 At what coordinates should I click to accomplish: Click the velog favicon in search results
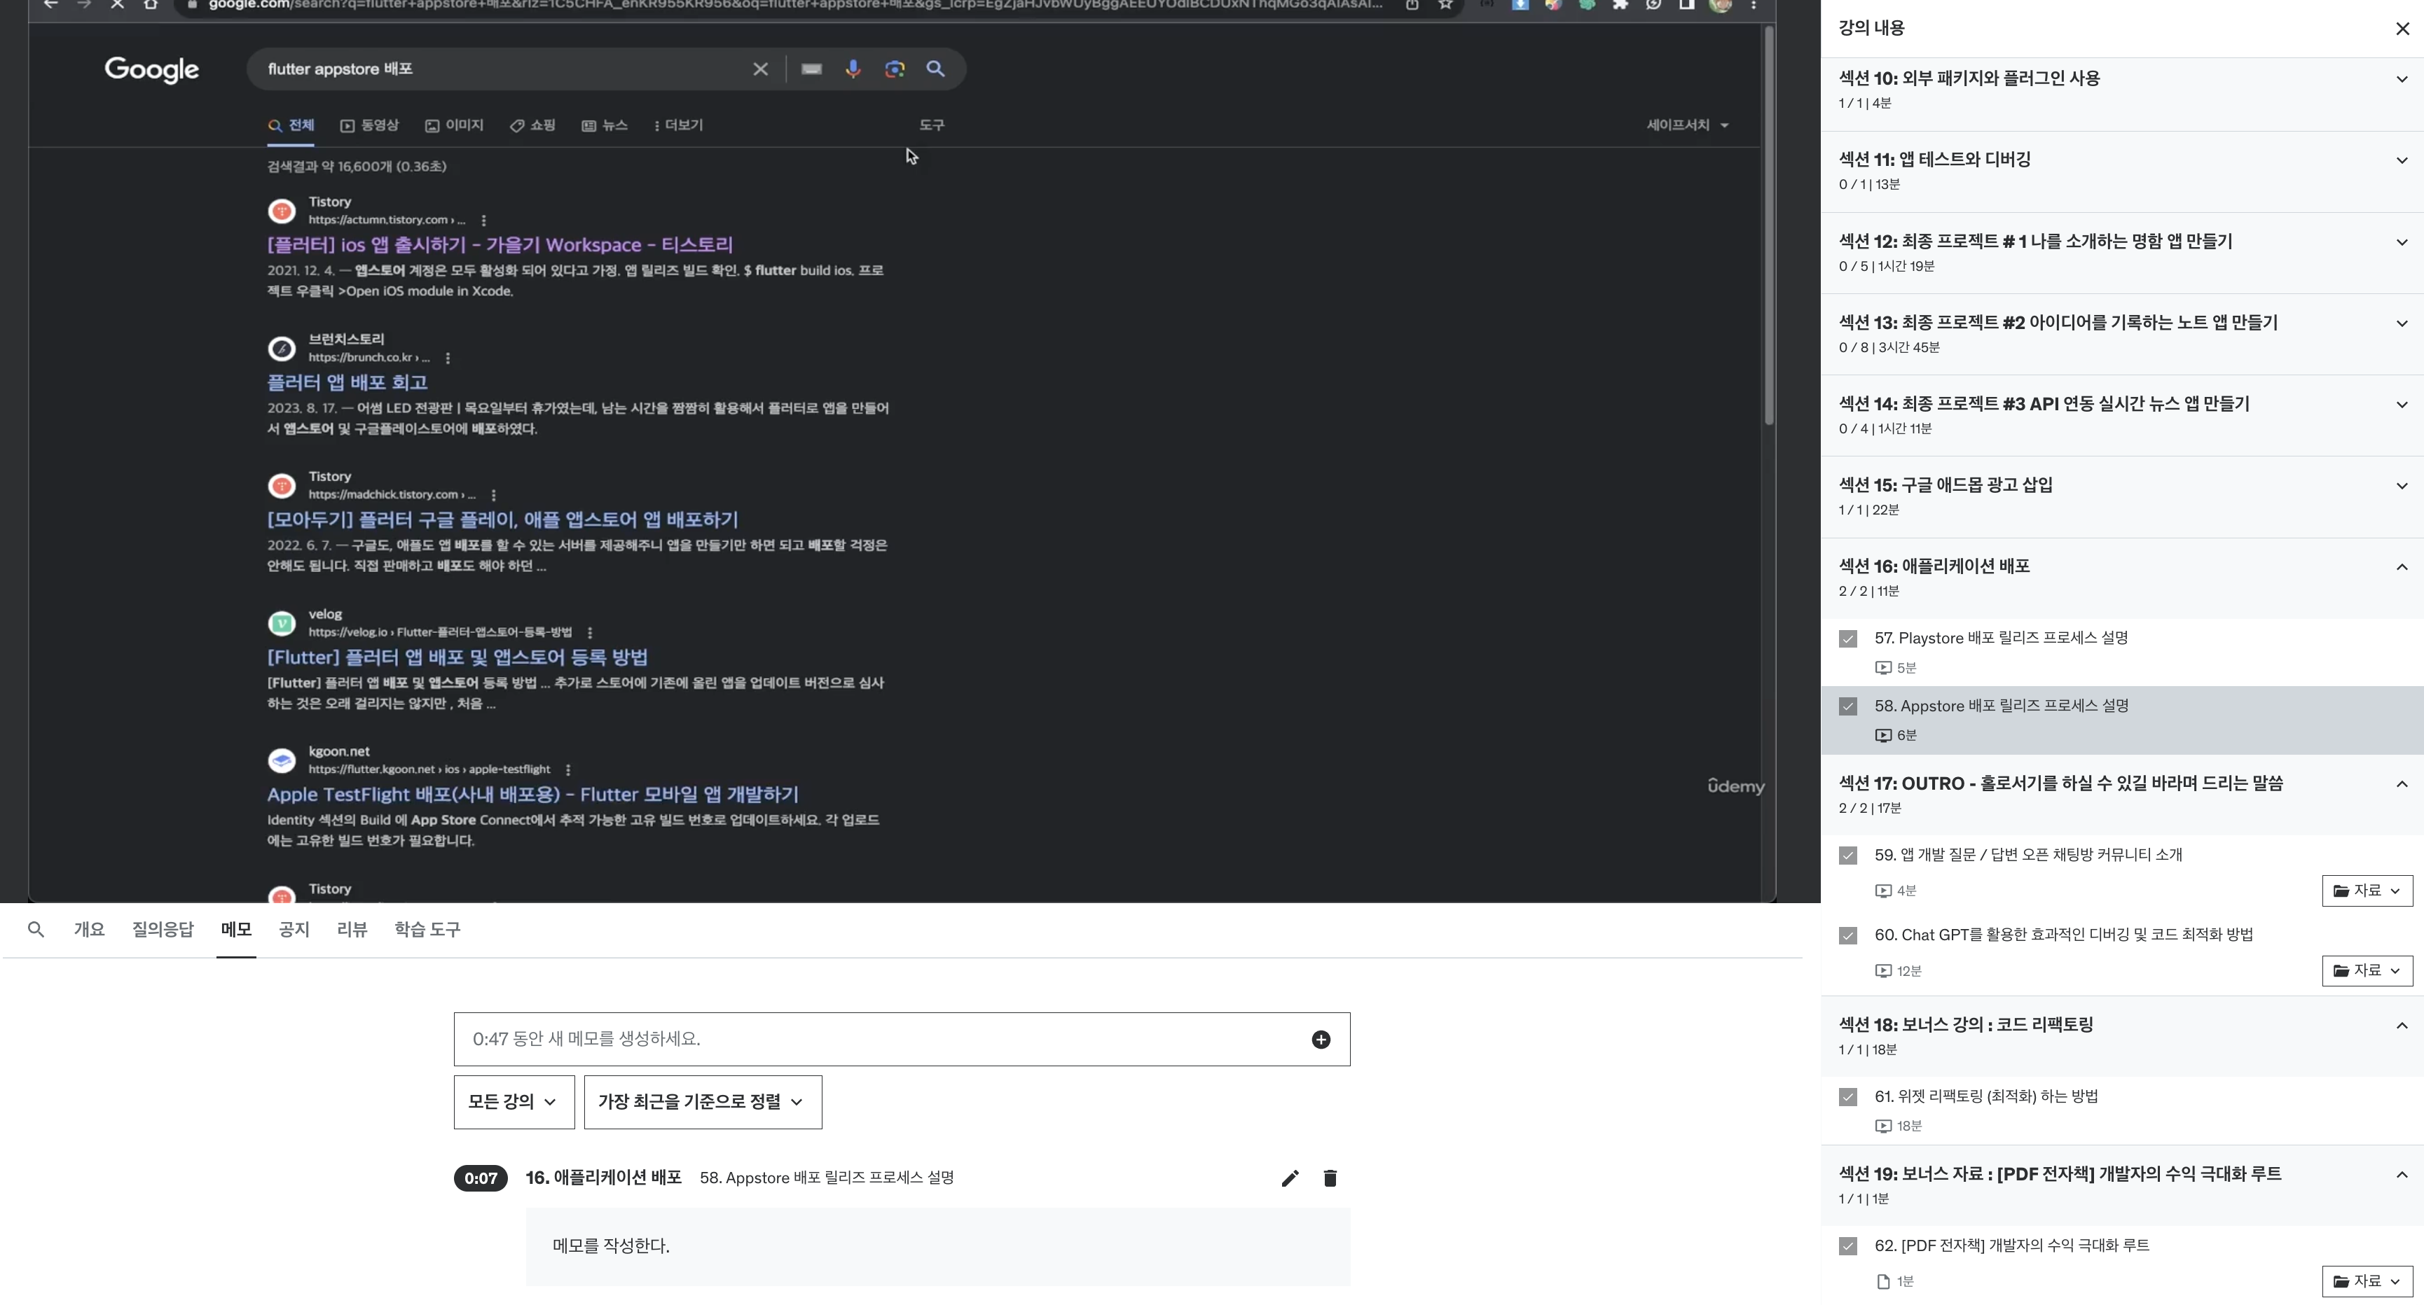[282, 623]
